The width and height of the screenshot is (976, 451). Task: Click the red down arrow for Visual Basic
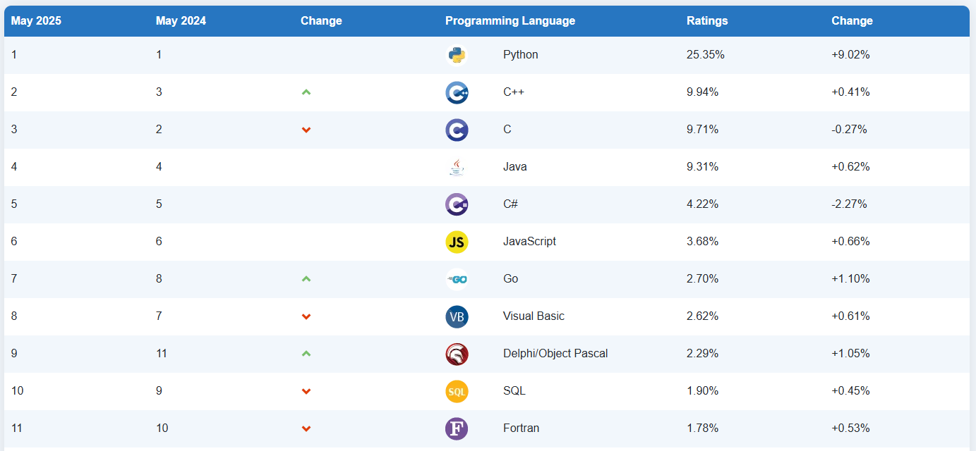tap(306, 316)
